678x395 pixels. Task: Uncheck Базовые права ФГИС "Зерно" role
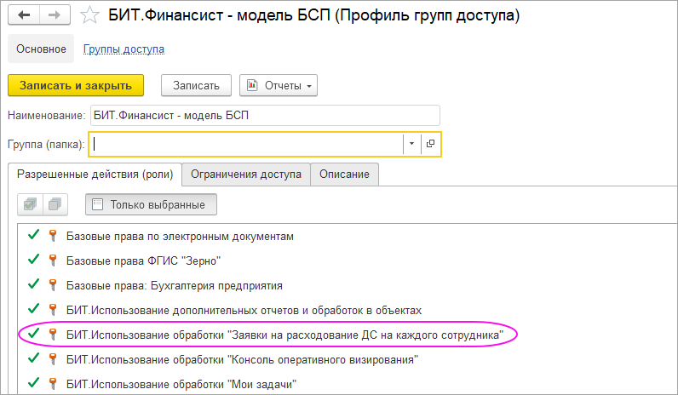click(x=33, y=260)
